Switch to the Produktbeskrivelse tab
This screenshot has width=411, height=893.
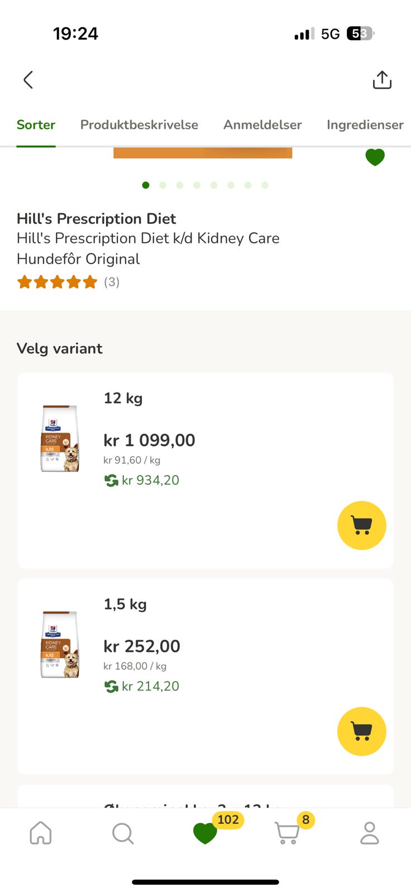139,124
